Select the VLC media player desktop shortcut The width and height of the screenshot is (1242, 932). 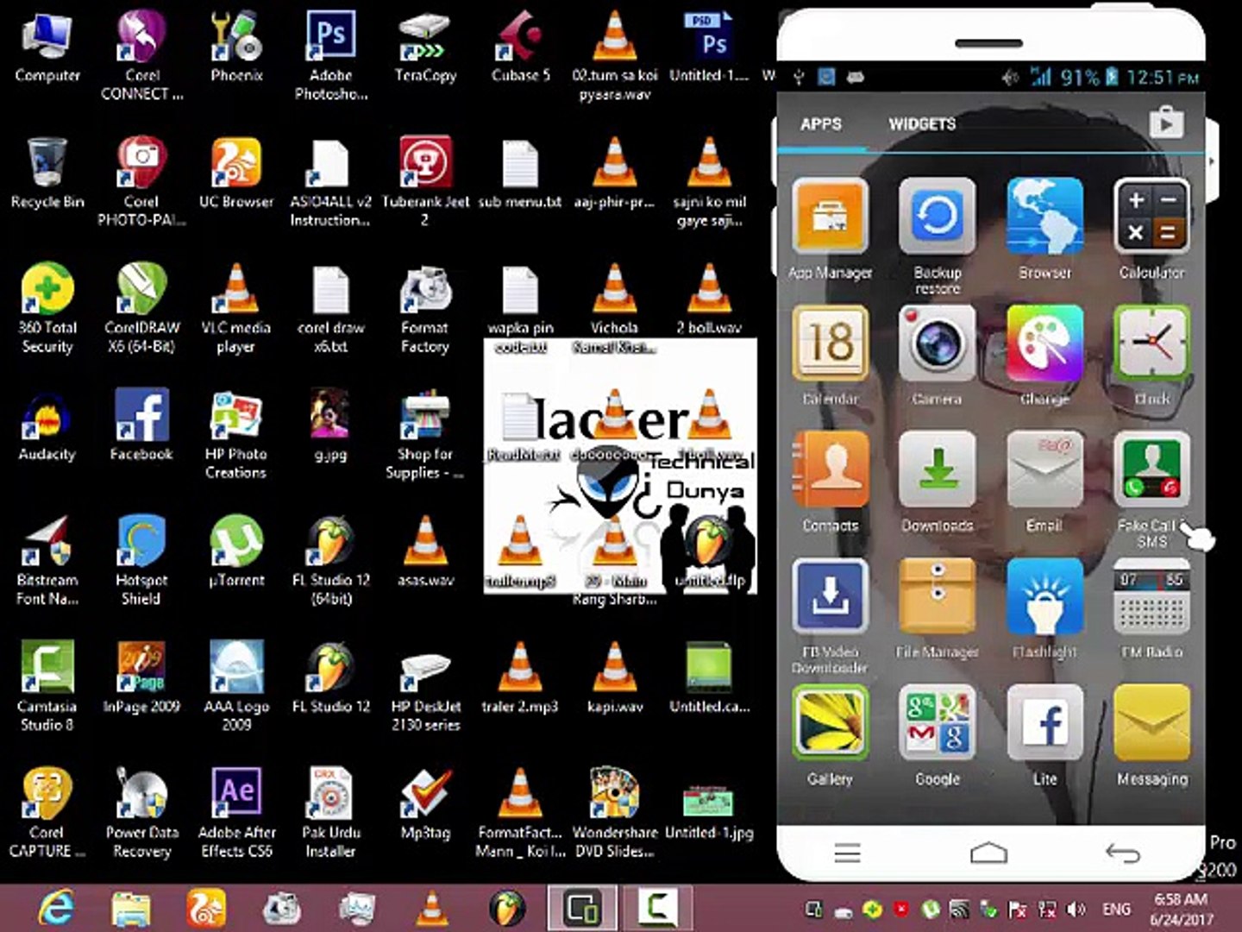[236, 309]
